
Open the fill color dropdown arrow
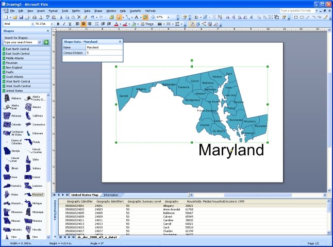pyautogui.click(x=138, y=24)
